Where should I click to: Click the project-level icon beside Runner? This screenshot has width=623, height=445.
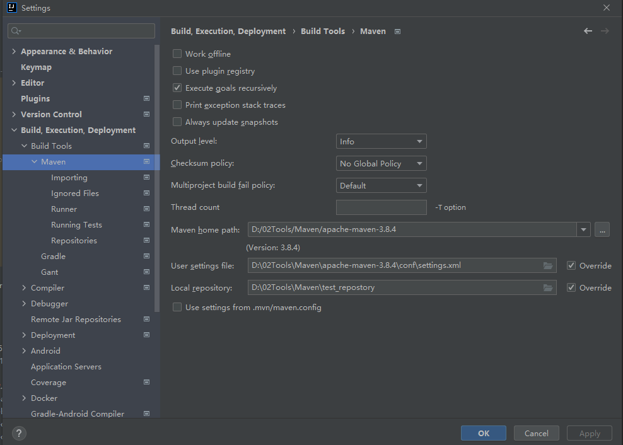[147, 209]
